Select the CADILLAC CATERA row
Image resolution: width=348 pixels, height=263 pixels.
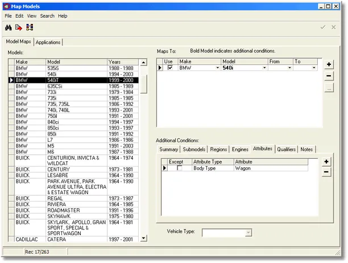[x=73, y=240]
